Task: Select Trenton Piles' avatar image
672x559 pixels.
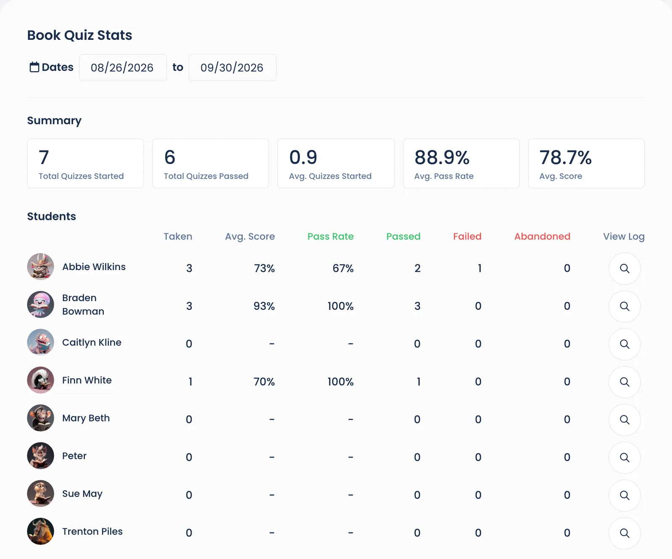Action: tap(41, 531)
